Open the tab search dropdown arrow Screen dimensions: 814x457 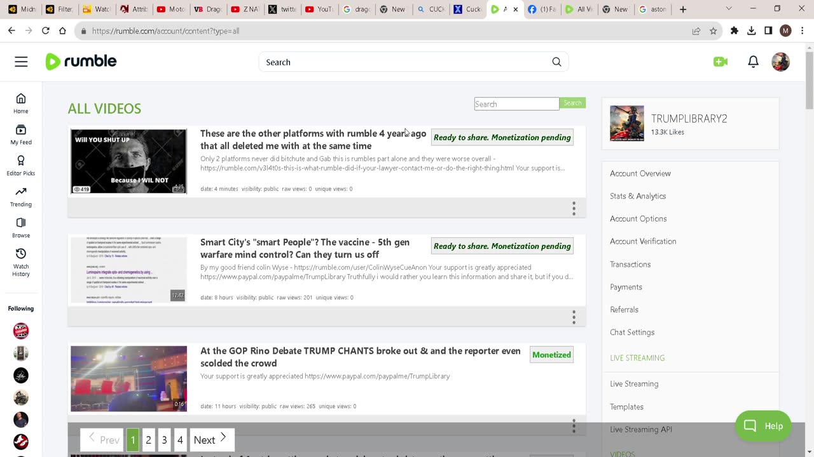[x=729, y=9]
